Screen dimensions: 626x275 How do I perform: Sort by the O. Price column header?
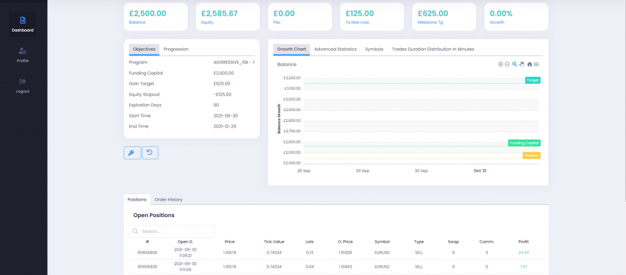[x=345, y=241]
